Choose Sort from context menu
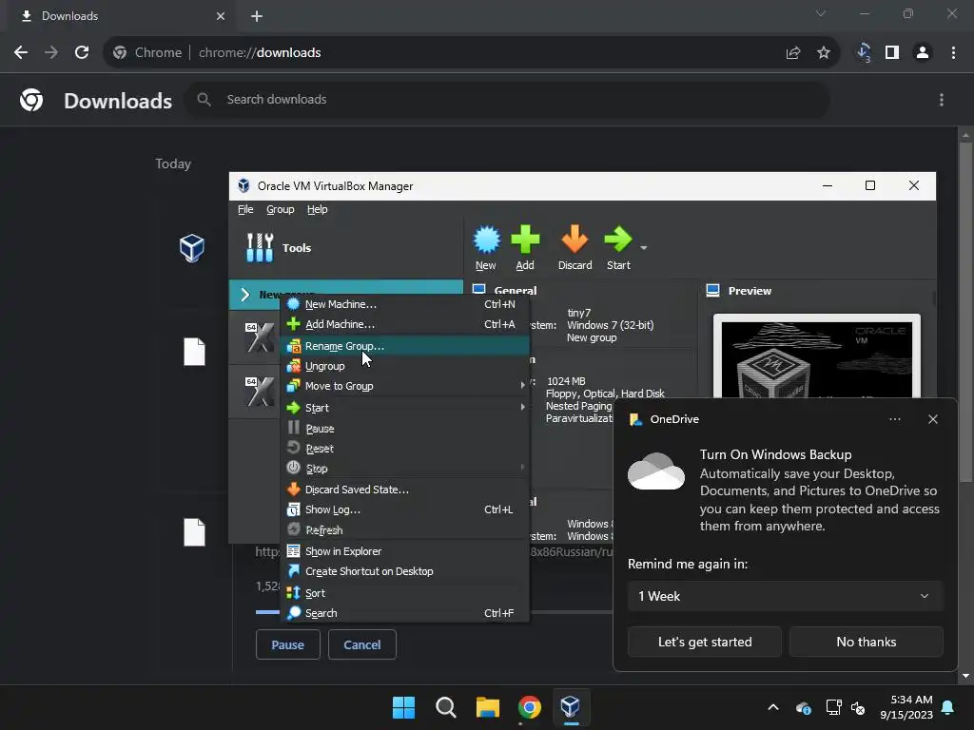Image resolution: width=974 pixels, height=730 pixels. click(404, 593)
